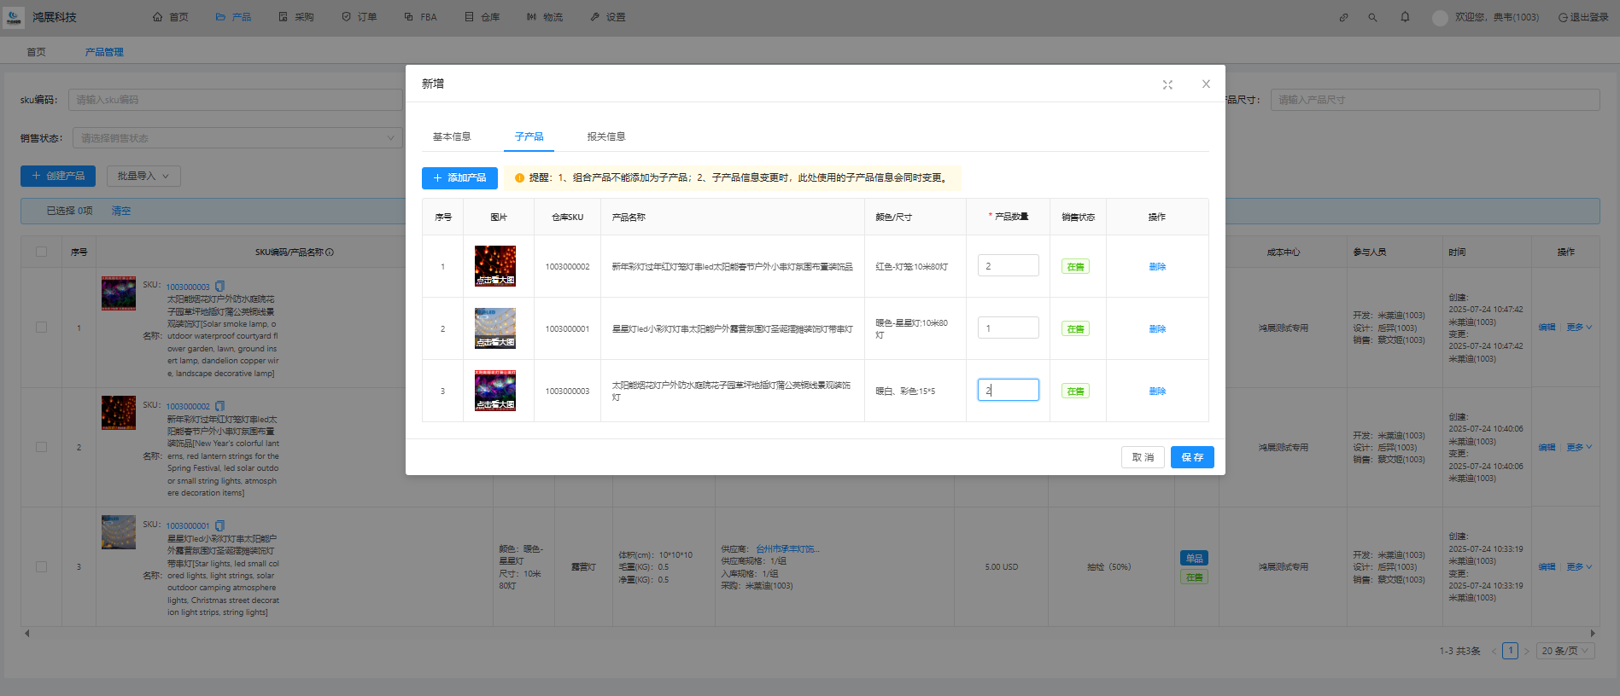The image size is (1620, 696).
Task: Open the 20条/页 page size dropdown
Action: (1565, 651)
